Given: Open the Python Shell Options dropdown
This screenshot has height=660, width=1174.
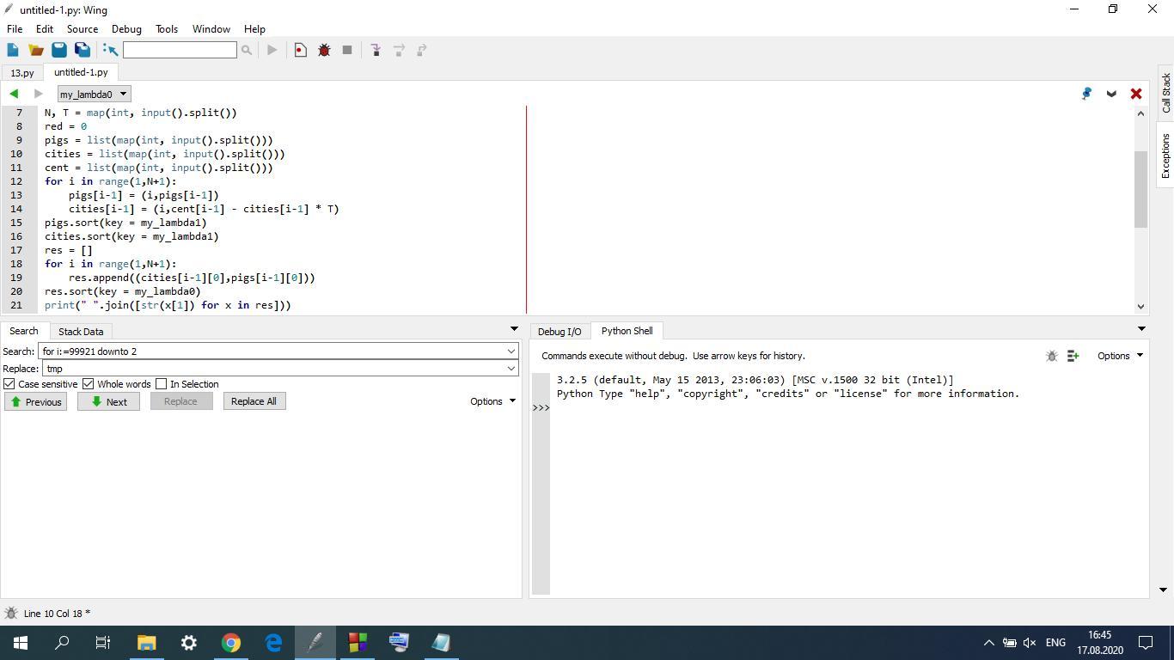Looking at the screenshot, I should [1120, 356].
